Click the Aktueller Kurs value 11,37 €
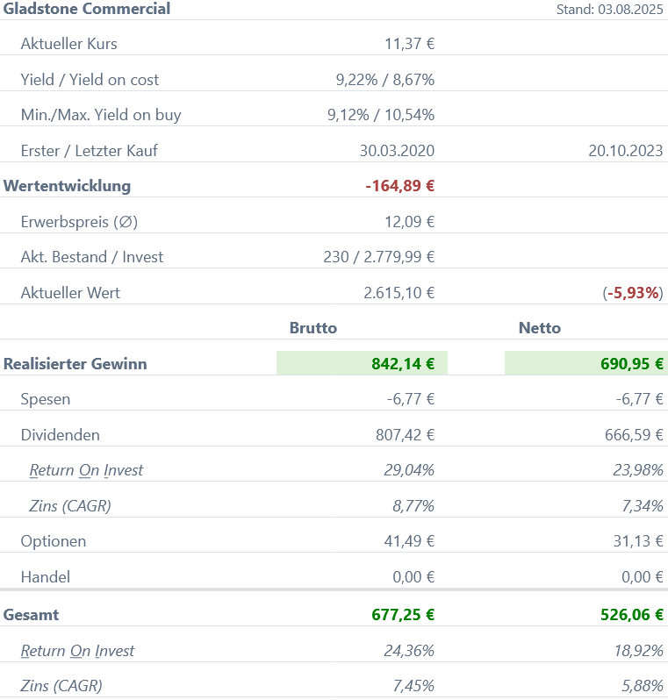 point(409,44)
